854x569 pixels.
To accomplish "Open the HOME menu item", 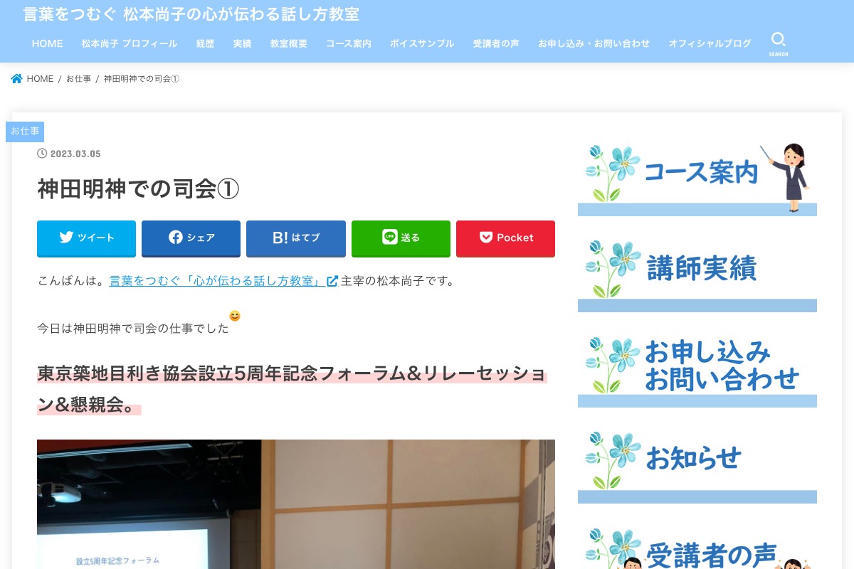I will [48, 44].
